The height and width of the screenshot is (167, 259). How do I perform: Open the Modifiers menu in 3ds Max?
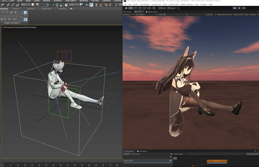(47, 1)
